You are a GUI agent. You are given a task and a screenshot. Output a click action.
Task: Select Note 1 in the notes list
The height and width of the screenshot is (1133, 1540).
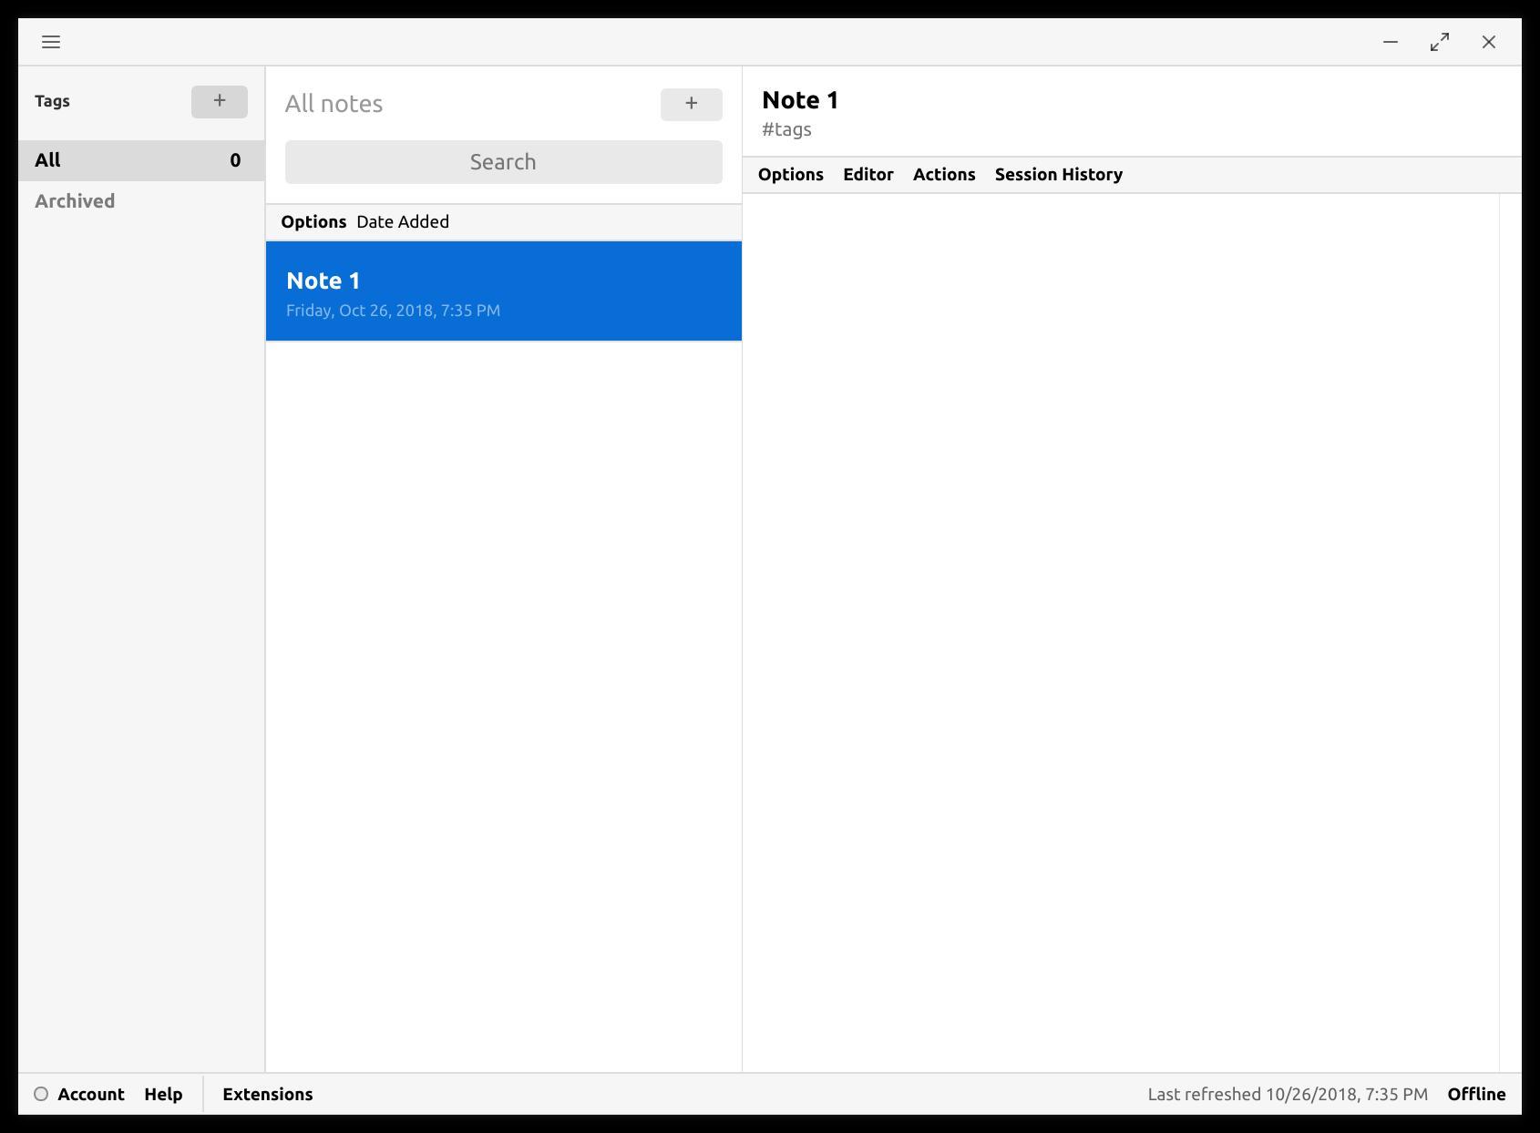(x=504, y=291)
